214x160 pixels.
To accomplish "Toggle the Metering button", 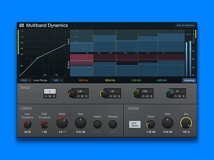I will [x=189, y=80].
